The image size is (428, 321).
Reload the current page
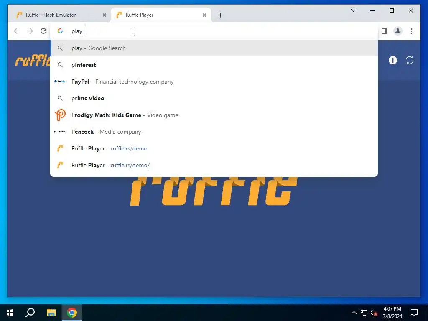pyautogui.click(x=43, y=31)
